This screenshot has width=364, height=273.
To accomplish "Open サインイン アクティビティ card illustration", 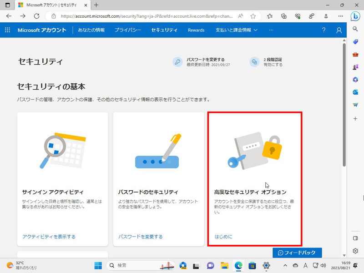I will click(x=63, y=151).
